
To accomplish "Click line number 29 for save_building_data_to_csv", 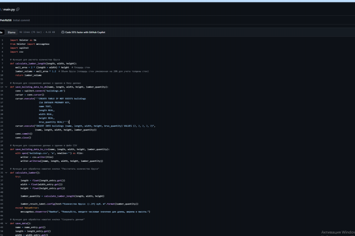I will (x=2, y=149).
